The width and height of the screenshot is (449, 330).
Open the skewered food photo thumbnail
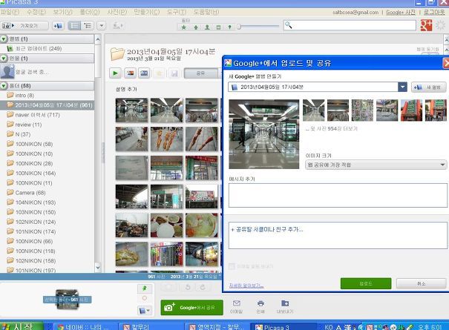(167, 139)
